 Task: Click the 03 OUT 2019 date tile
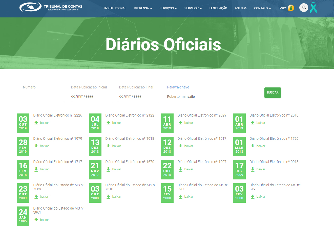click(x=23, y=123)
